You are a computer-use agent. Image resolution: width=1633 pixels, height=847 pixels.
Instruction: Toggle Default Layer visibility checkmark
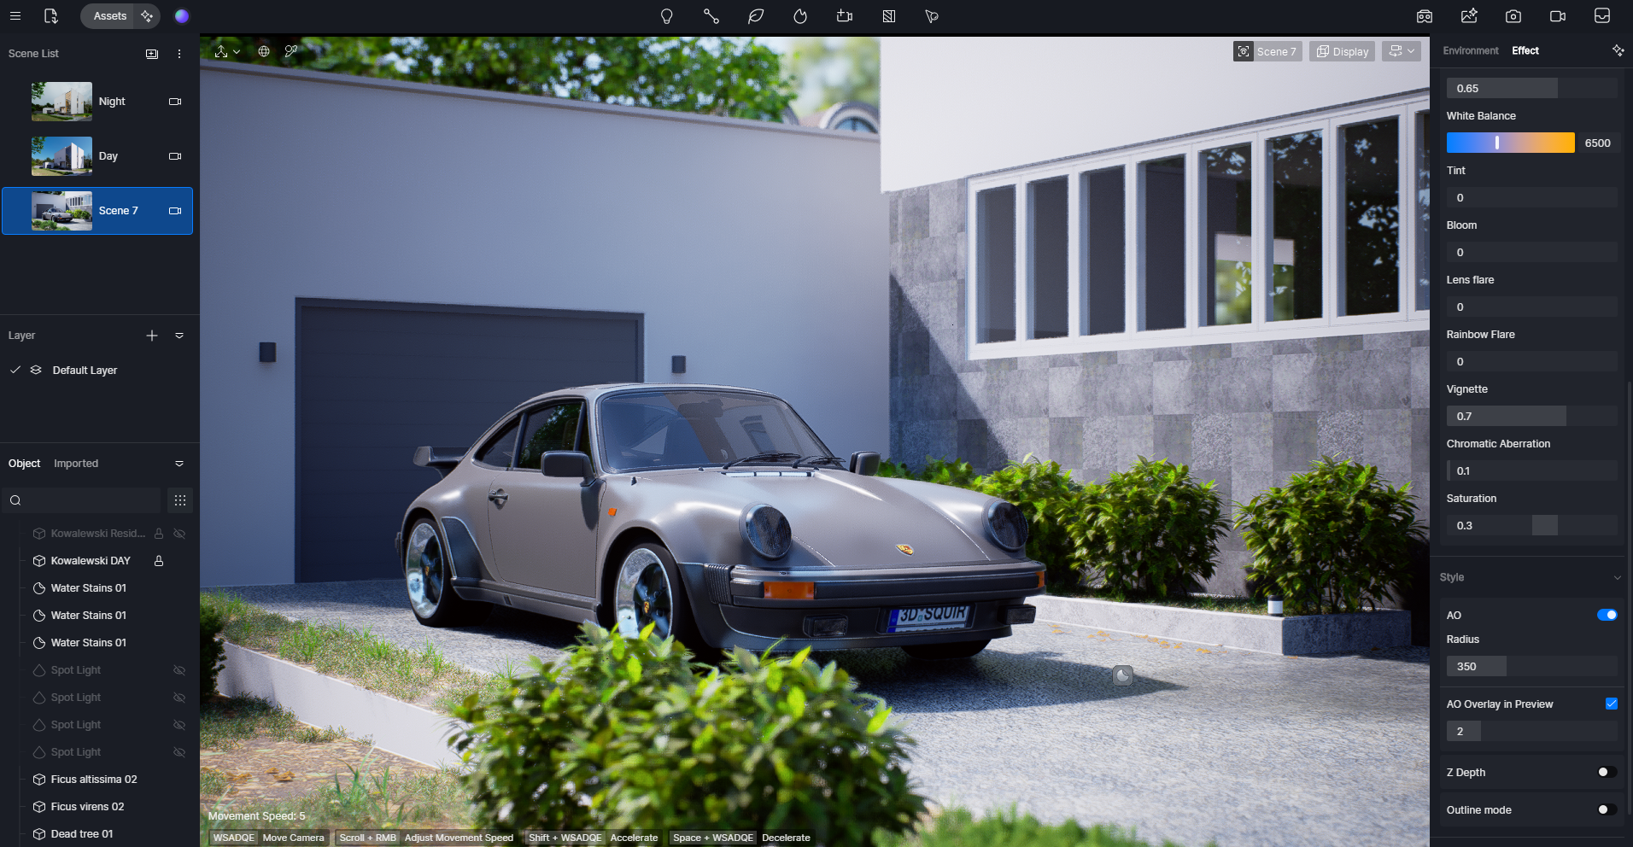(15, 370)
